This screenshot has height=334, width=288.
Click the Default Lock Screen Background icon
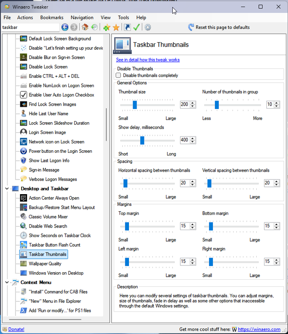[x=23, y=38]
